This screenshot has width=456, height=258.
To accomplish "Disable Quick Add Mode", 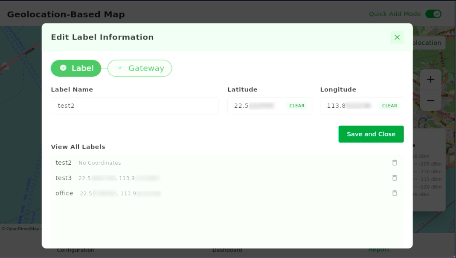I will point(433,14).
